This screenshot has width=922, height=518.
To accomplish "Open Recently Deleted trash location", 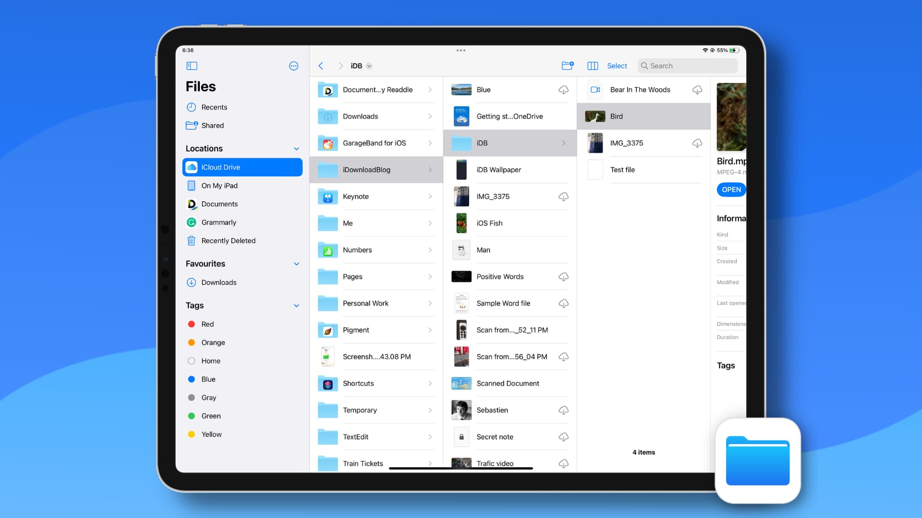I will coord(242,241).
